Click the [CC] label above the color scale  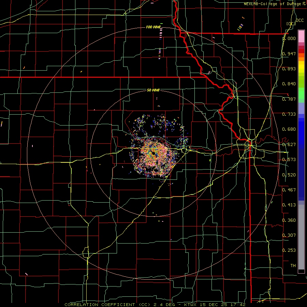(x=291, y=24)
